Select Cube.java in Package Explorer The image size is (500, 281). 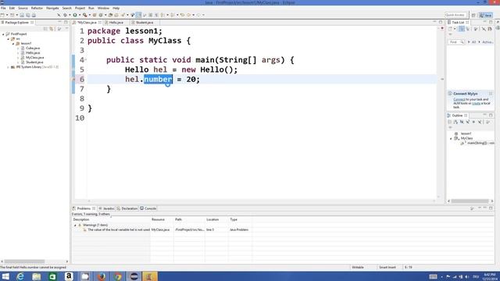[x=33, y=48]
